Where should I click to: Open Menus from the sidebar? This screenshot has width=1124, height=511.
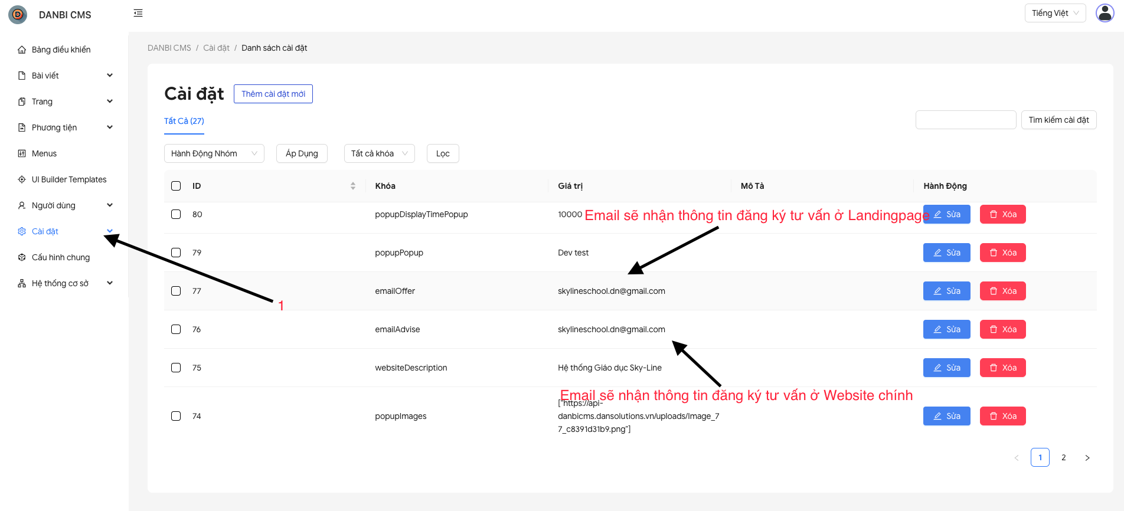pos(44,153)
